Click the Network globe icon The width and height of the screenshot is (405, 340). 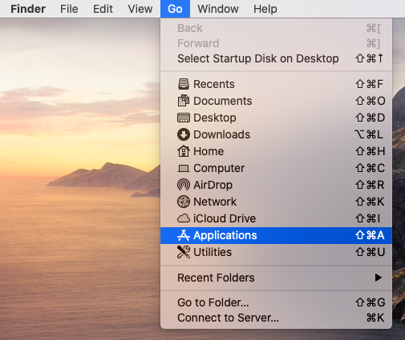click(184, 202)
